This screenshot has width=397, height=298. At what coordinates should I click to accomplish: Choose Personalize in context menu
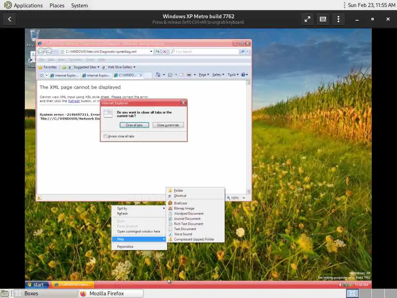tap(139, 246)
